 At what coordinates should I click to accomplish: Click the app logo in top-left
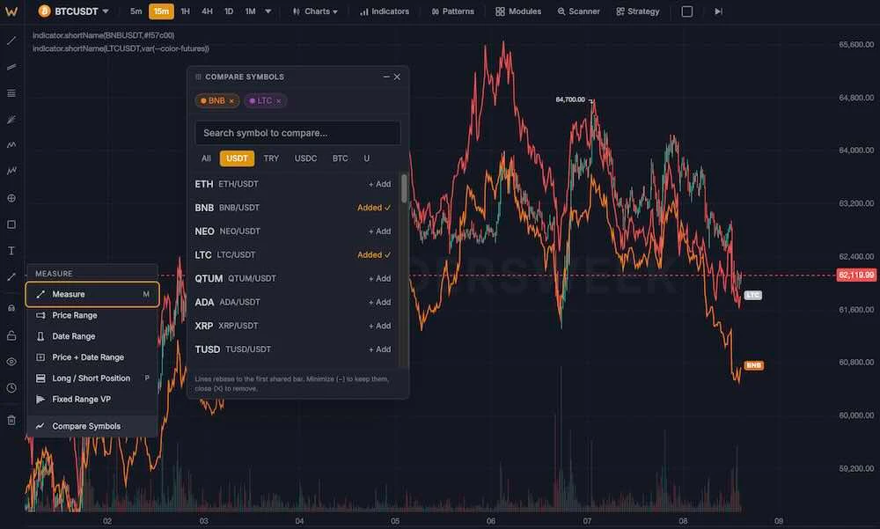pos(11,11)
